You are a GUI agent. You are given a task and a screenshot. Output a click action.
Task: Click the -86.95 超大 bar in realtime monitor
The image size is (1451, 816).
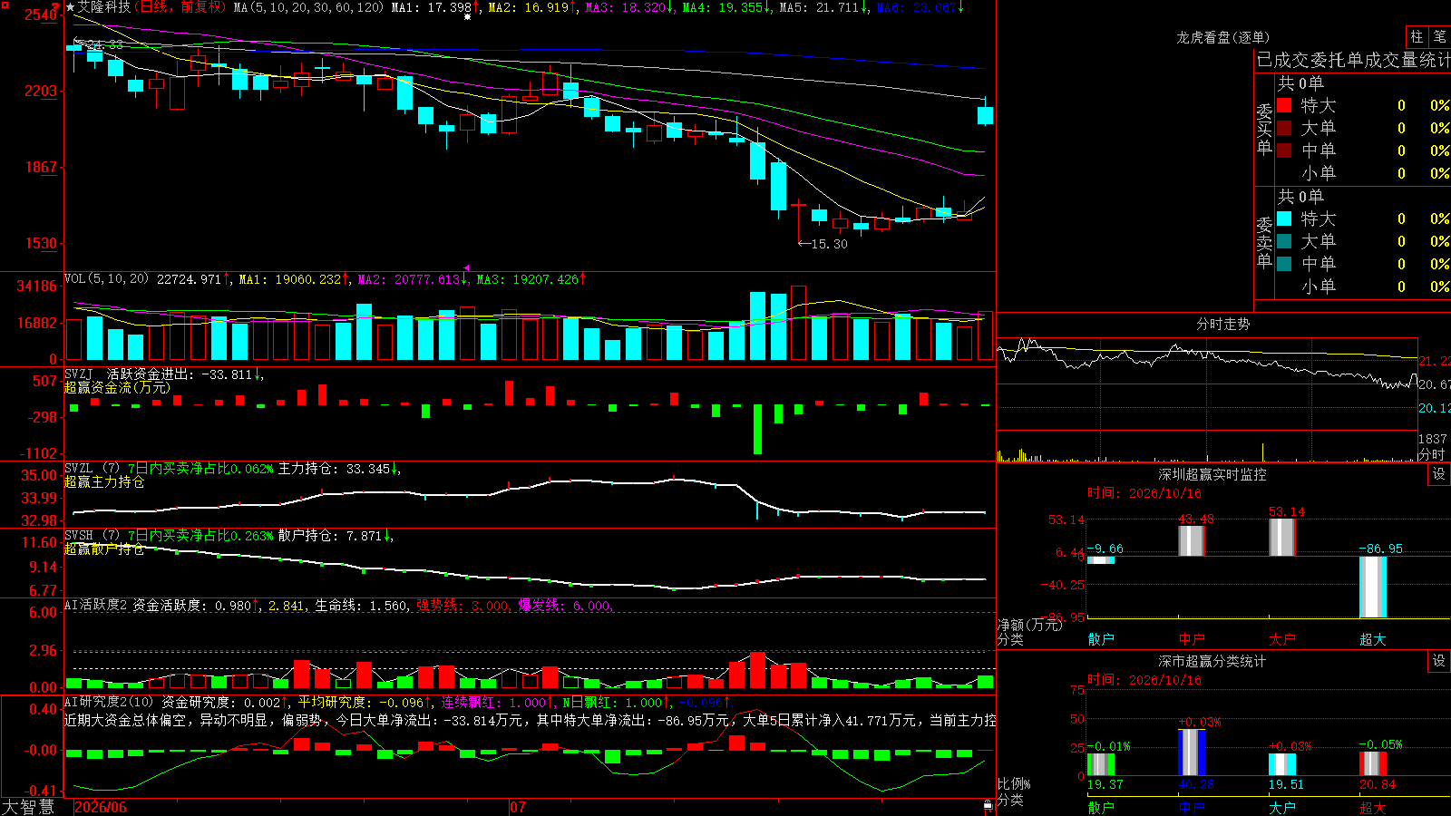(x=1373, y=587)
